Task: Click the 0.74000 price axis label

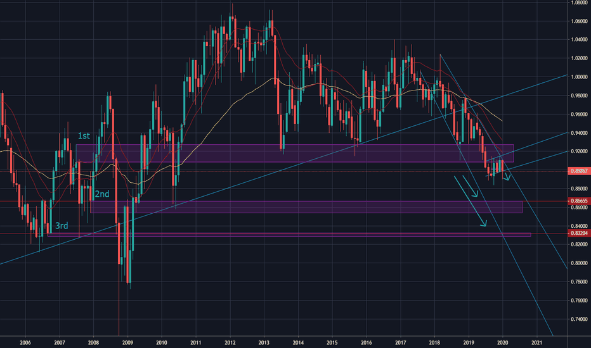Action: pyautogui.click(x=580, y=320)
